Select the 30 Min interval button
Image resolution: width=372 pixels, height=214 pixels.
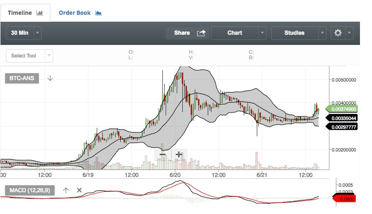[x=20, y=33]
